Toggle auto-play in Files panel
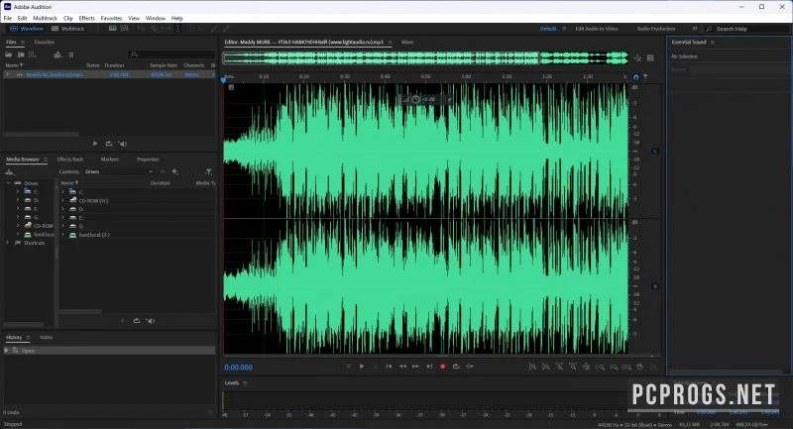Screen dimensions: 793x429 coord(122,144)
